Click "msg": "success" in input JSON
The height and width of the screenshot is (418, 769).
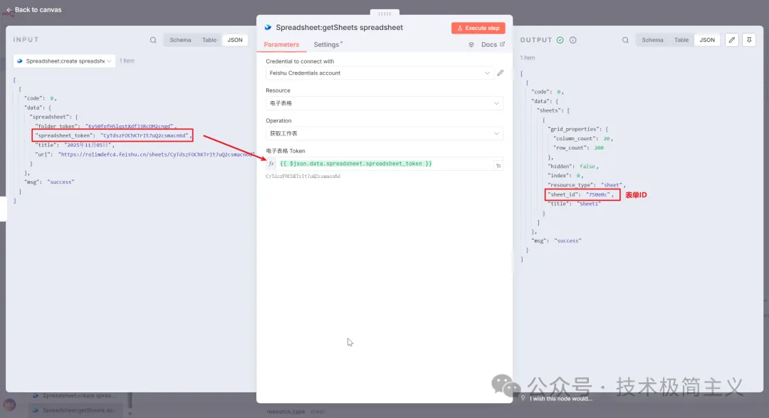49,182
